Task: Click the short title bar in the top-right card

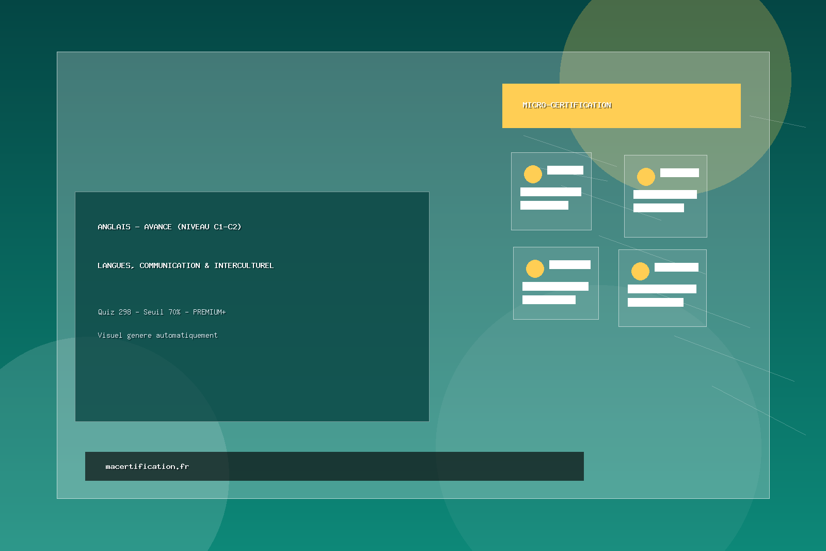Action: [679, 173]
